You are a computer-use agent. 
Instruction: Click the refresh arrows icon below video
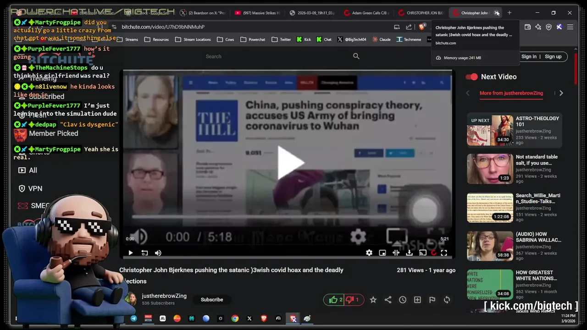447,300
